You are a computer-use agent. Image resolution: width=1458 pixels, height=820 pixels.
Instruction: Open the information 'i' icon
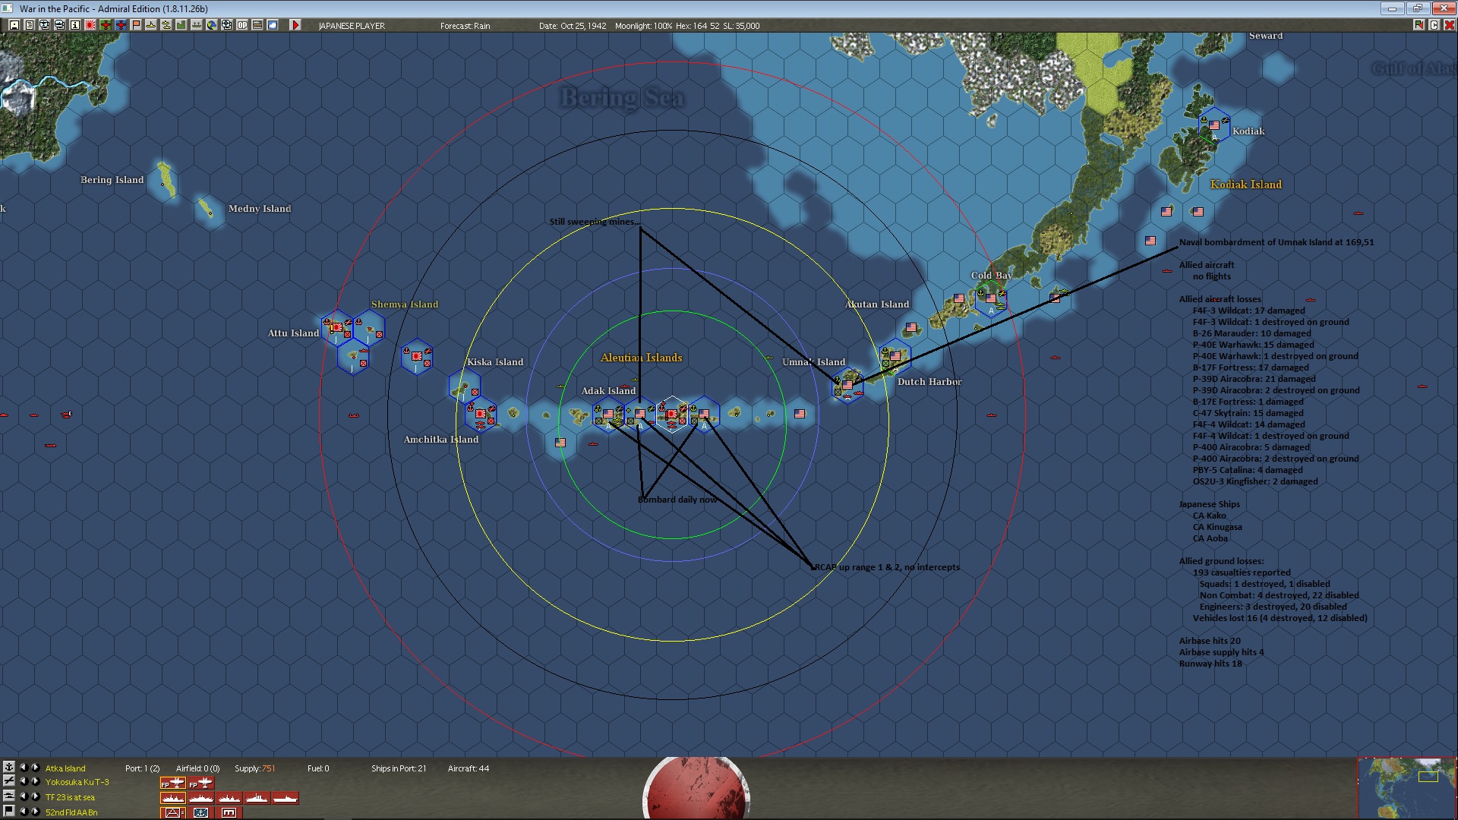75,25
